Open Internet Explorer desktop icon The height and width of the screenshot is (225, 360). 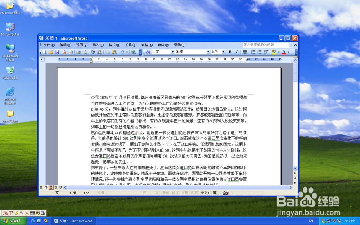[x=10, y=96]
